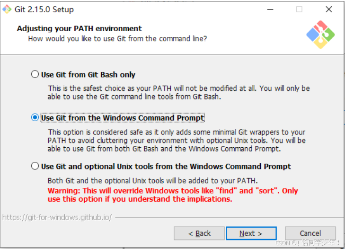Image resolution: width=345 pixels, height=249 pixels.
Task: Cancel the Git installation
Action: [x=310, y=233]
